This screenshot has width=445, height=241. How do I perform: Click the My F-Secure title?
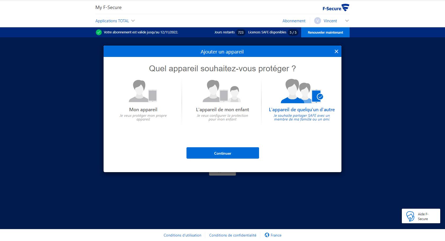108,7
